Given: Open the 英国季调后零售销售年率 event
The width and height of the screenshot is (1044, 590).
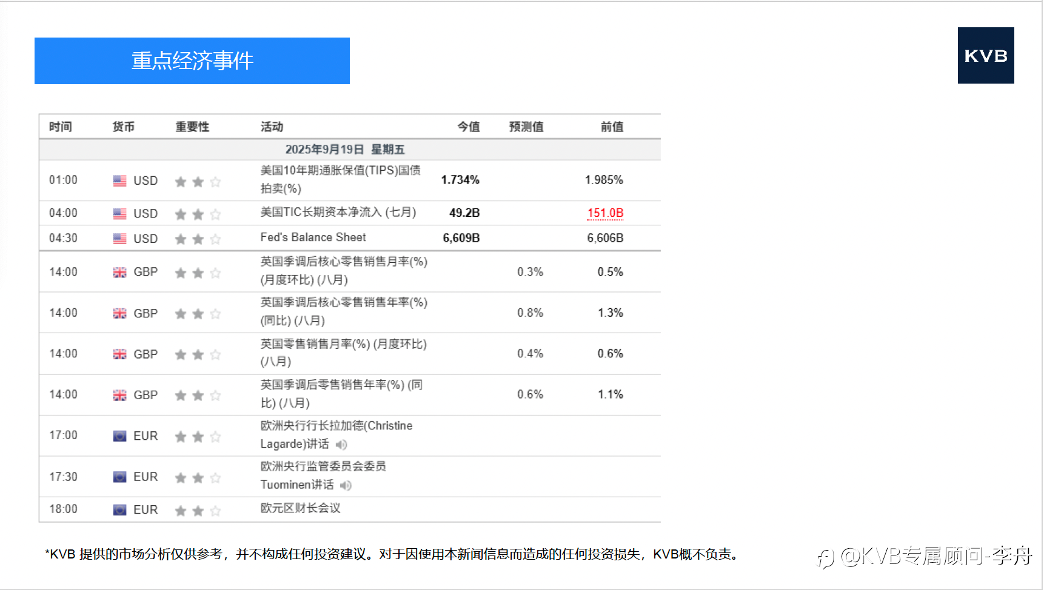Looking at the screenshot, I should [342, 394].
